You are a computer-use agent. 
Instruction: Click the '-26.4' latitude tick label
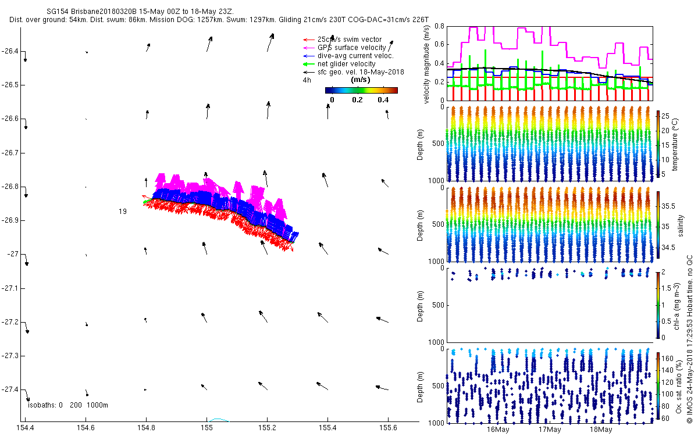tap(10, 51)
